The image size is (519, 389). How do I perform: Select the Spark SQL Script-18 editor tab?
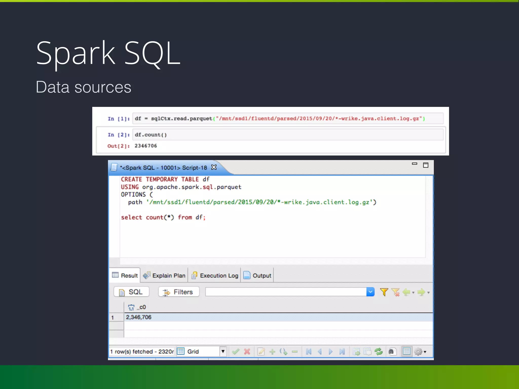[163, 167]
